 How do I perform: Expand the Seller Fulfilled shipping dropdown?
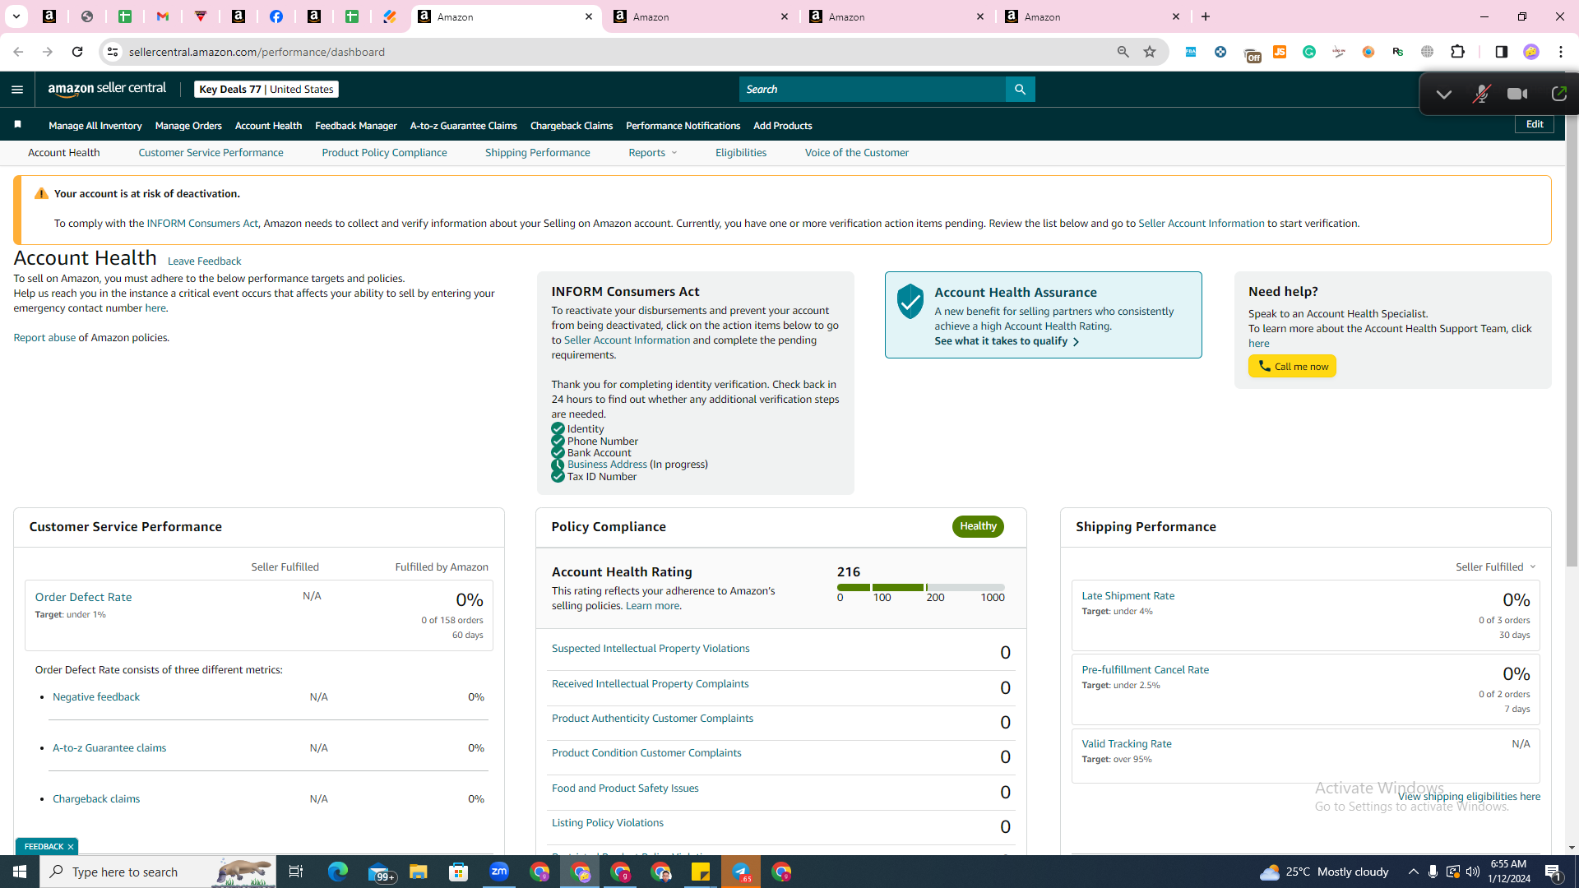[1496, 567]
